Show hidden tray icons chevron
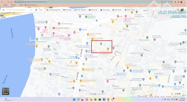The height and width of the screenshot is (102, 187). tap(163, 99)
